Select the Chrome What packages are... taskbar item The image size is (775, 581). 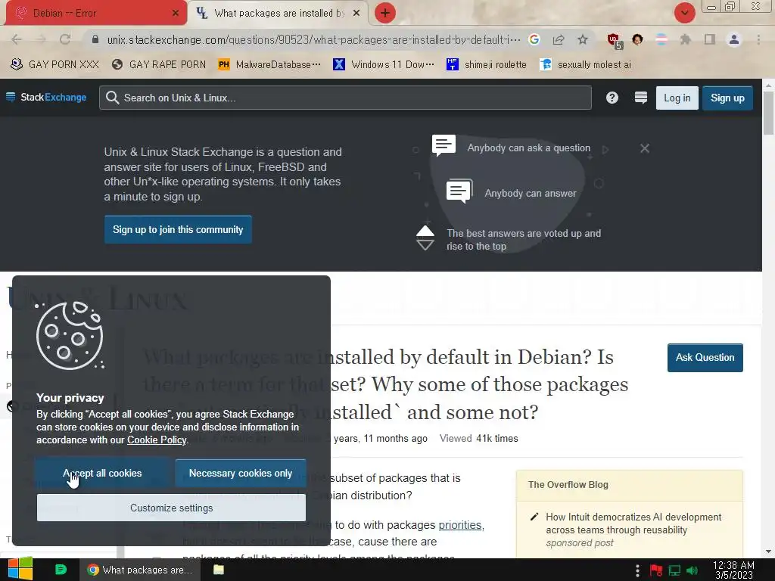pos(140,570)
